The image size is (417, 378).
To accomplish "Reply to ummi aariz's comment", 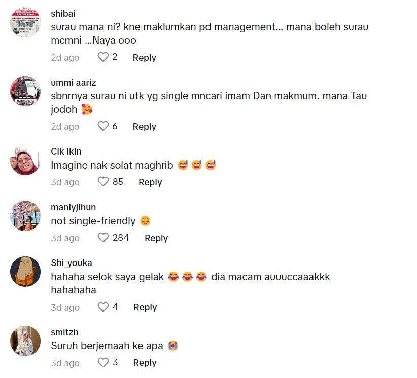I will pyautogui.click(x=145, y=127).
